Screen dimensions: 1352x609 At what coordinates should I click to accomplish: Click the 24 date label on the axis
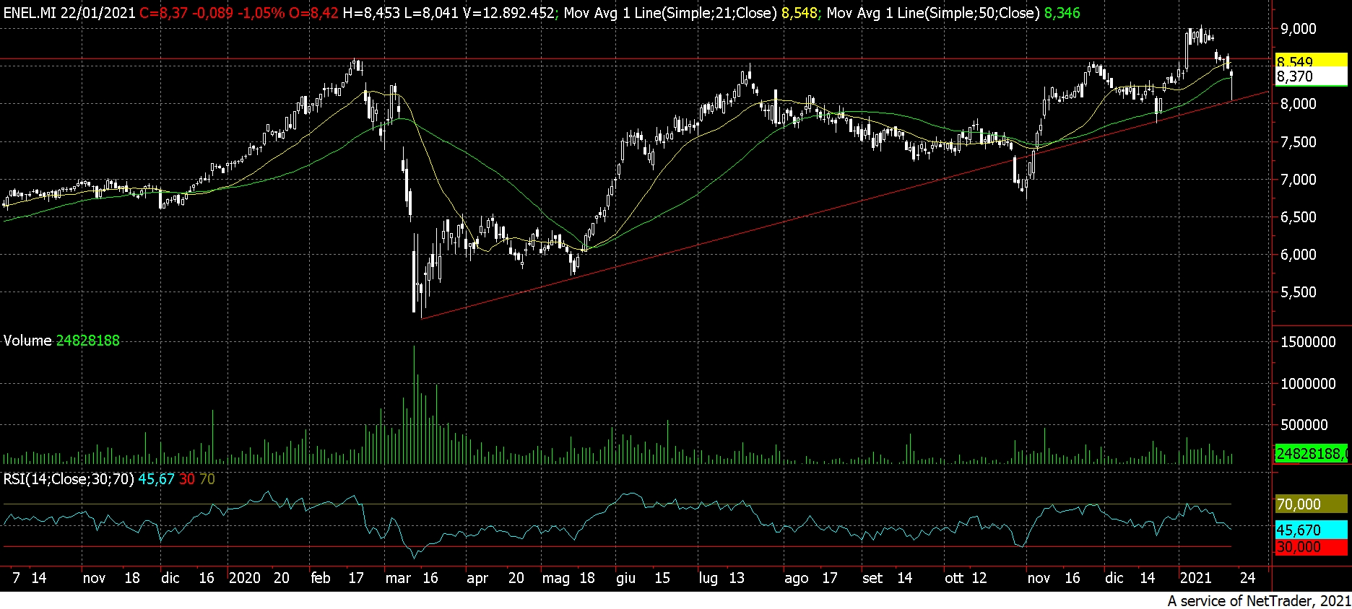tap(1247, 578)
